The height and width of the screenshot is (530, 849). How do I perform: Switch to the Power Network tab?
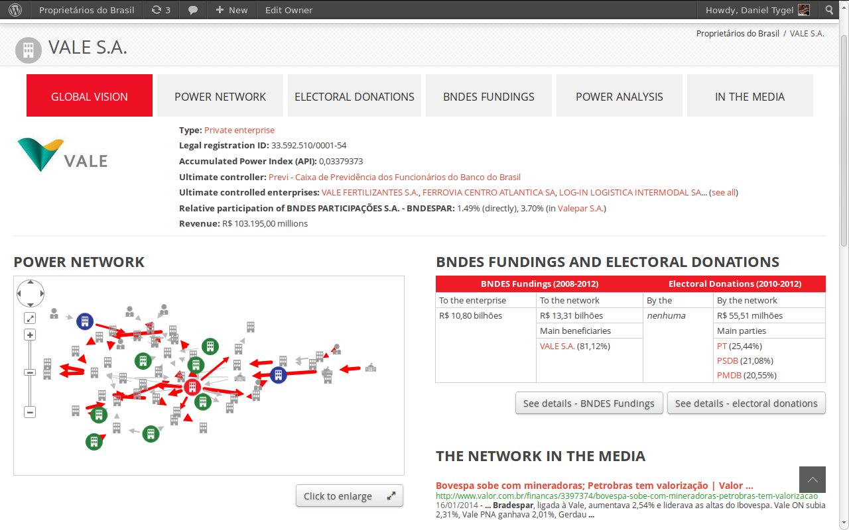tap(220, 95)
